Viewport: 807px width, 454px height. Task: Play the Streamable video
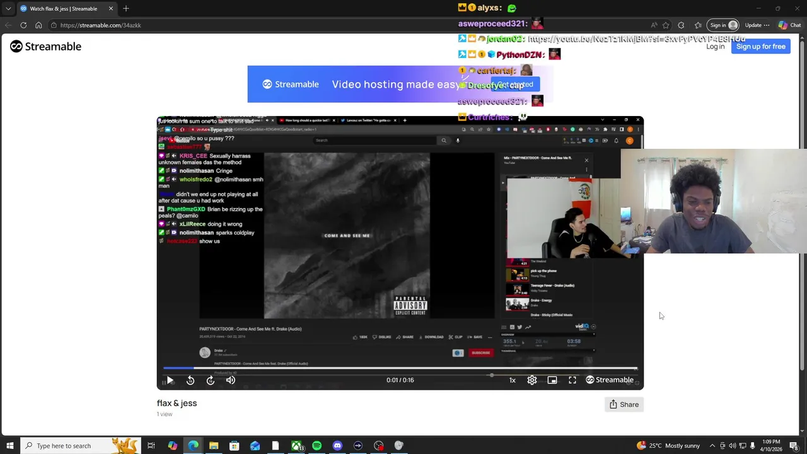(x=170, y=380)
